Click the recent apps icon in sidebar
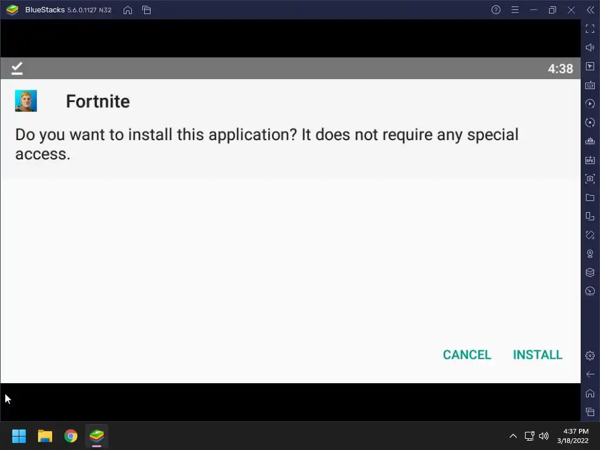 [x=590, y=412]
